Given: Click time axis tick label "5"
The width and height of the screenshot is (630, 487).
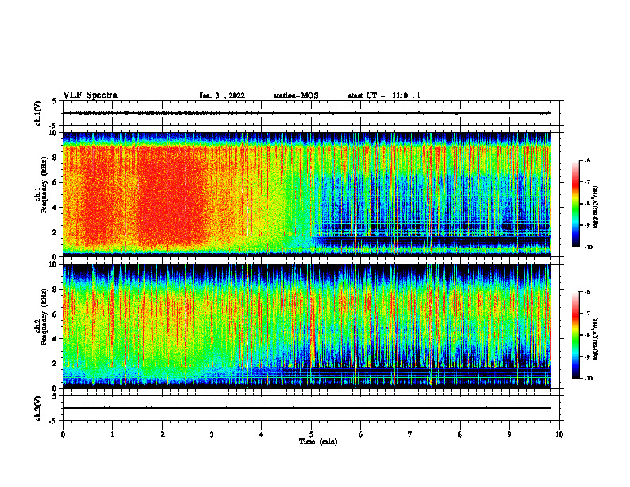Looking at the screenshot, I should [x=311, y=434].
